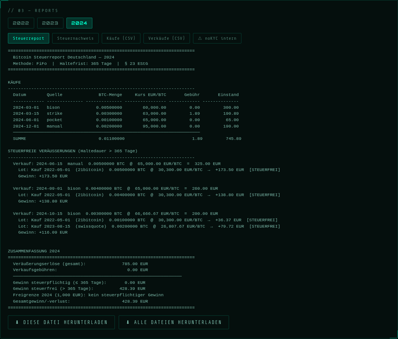Click purchase date 2024-12-01
The height and width of the screenshot is (339, 398).
point(26,126)
